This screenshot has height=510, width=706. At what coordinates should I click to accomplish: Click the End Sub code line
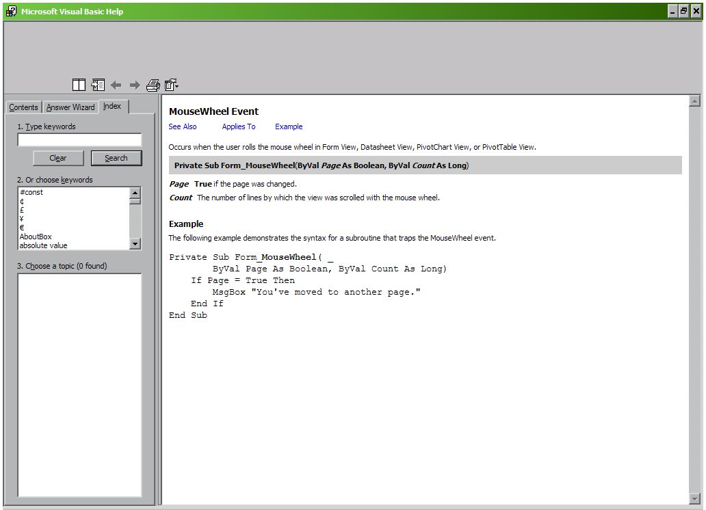tap(187, 315)
